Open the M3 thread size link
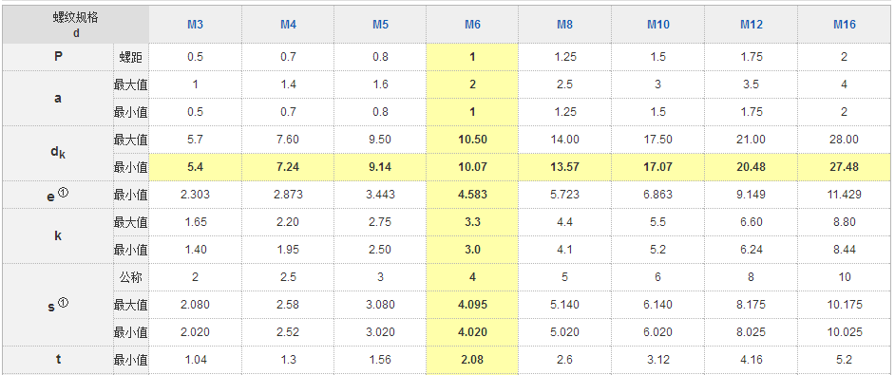The height and width of the screenshot is (375, 895). pos(195,25)
